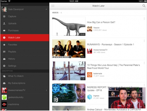Play the Venice gondola thumbnail video
The image size is (147, 111).
click(x=69, y=71)
